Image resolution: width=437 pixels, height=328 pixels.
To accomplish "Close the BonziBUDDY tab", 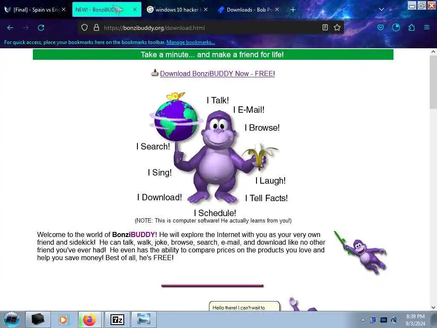I will point(134,9).
